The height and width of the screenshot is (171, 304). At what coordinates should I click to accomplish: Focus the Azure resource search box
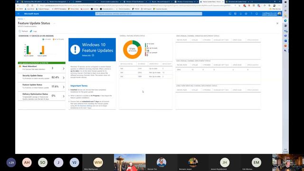149,14
